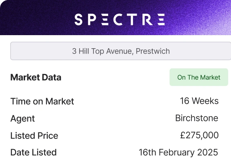Click the word Prestwich in address bar
The width and height of the screenshot is (231, 161).
153,51
